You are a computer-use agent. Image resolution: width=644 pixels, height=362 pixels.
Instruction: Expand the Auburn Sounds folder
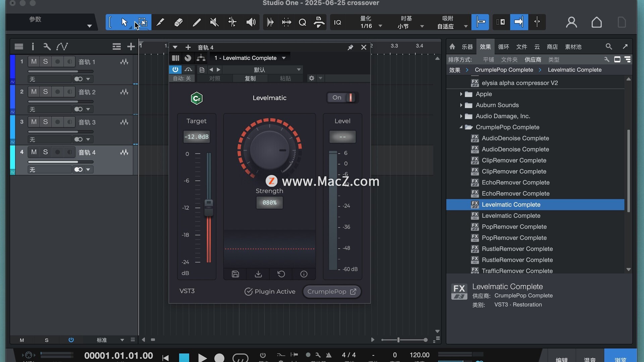[x=461, y=105]
